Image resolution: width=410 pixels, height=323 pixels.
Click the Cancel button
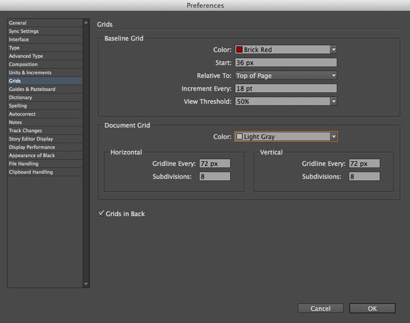pos(321,308)
